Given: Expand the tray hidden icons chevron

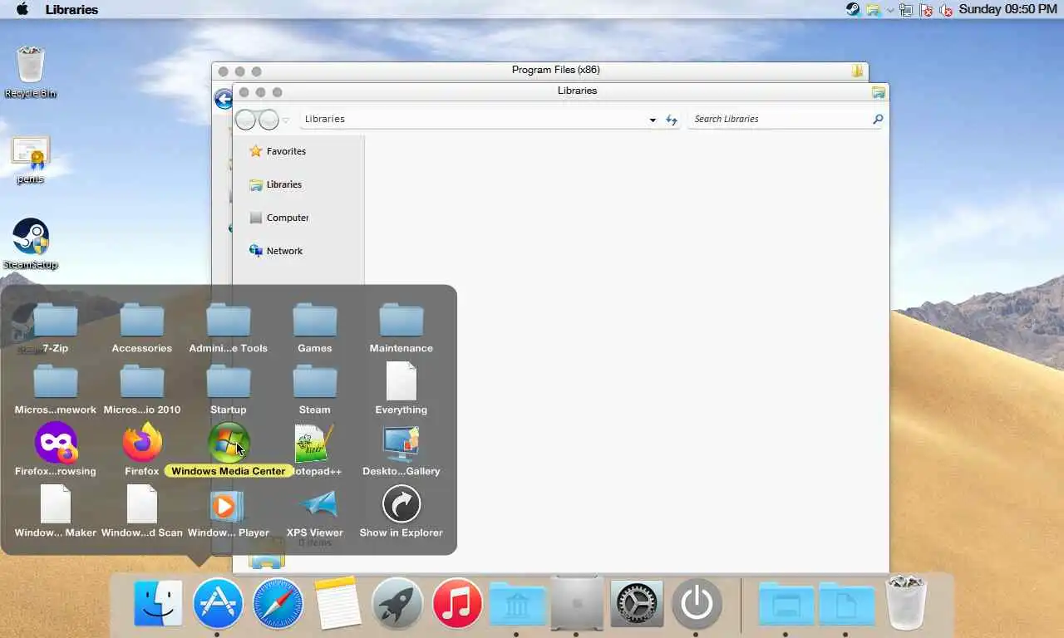Looking at the screenshot, I should [x=890, y=10].
